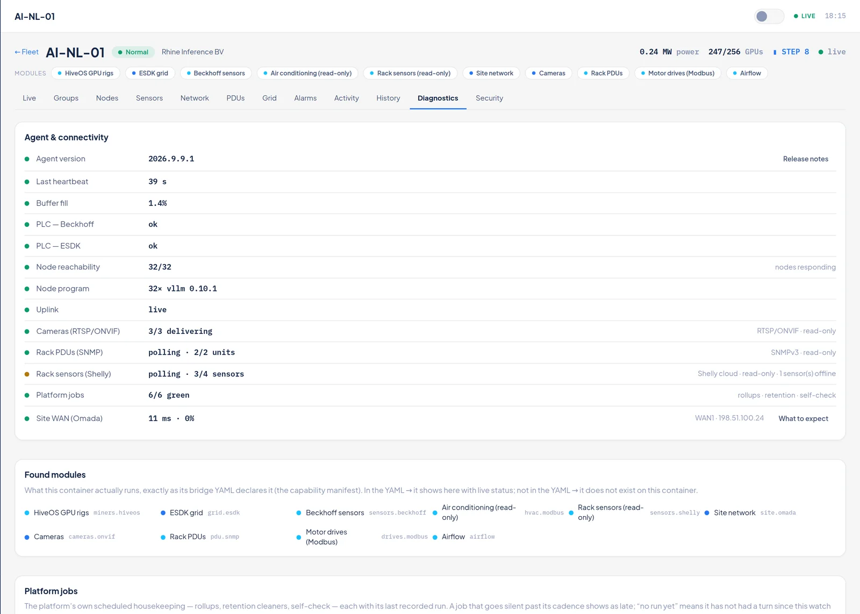Click the Normal status badge

click(x=133, y=52)
